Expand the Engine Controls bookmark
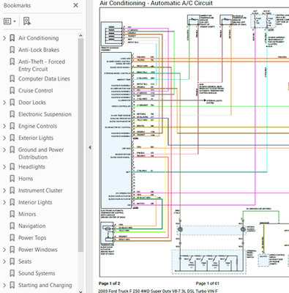 [x=4, y=126]
